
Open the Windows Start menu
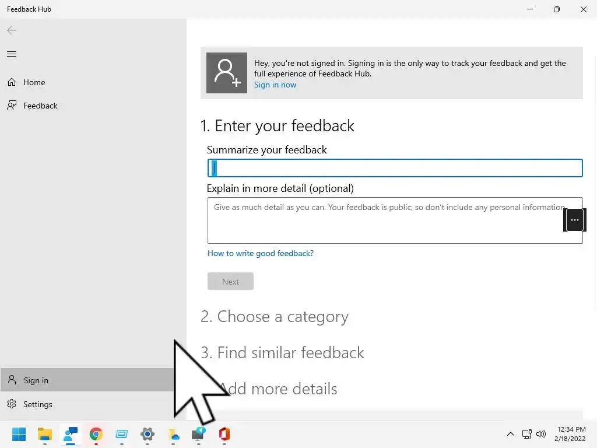click(19, 434)
